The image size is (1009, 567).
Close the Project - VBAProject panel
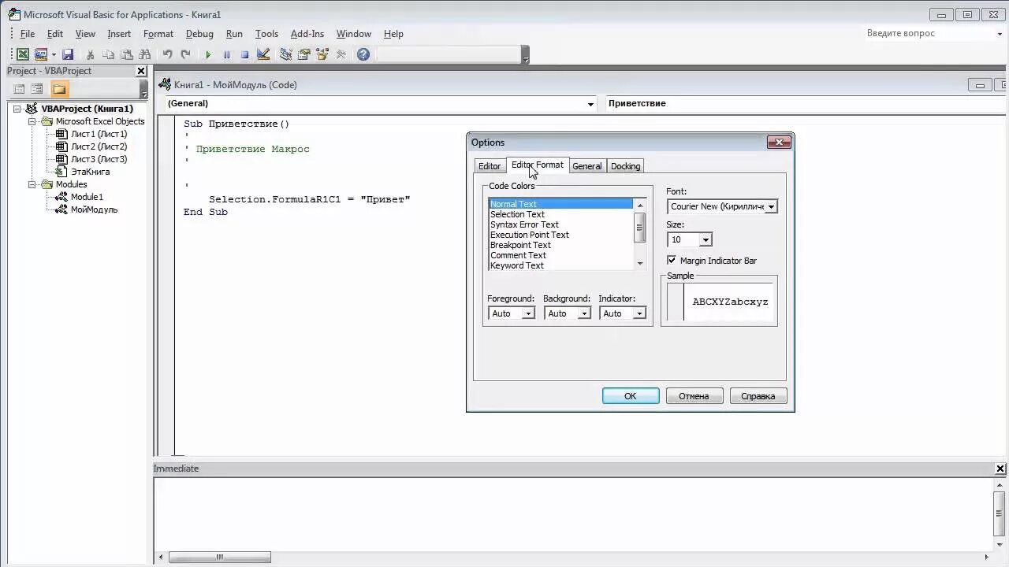(x=141, y=71)
